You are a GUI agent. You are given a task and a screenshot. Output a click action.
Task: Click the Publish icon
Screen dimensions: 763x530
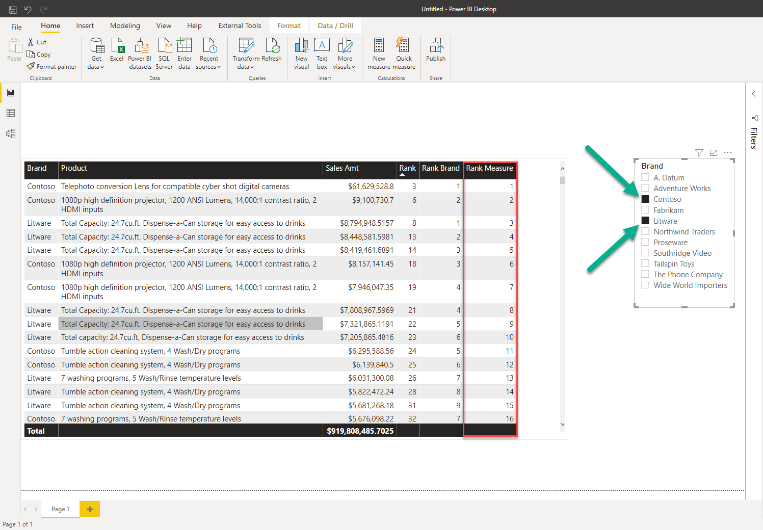coord(436,46)
